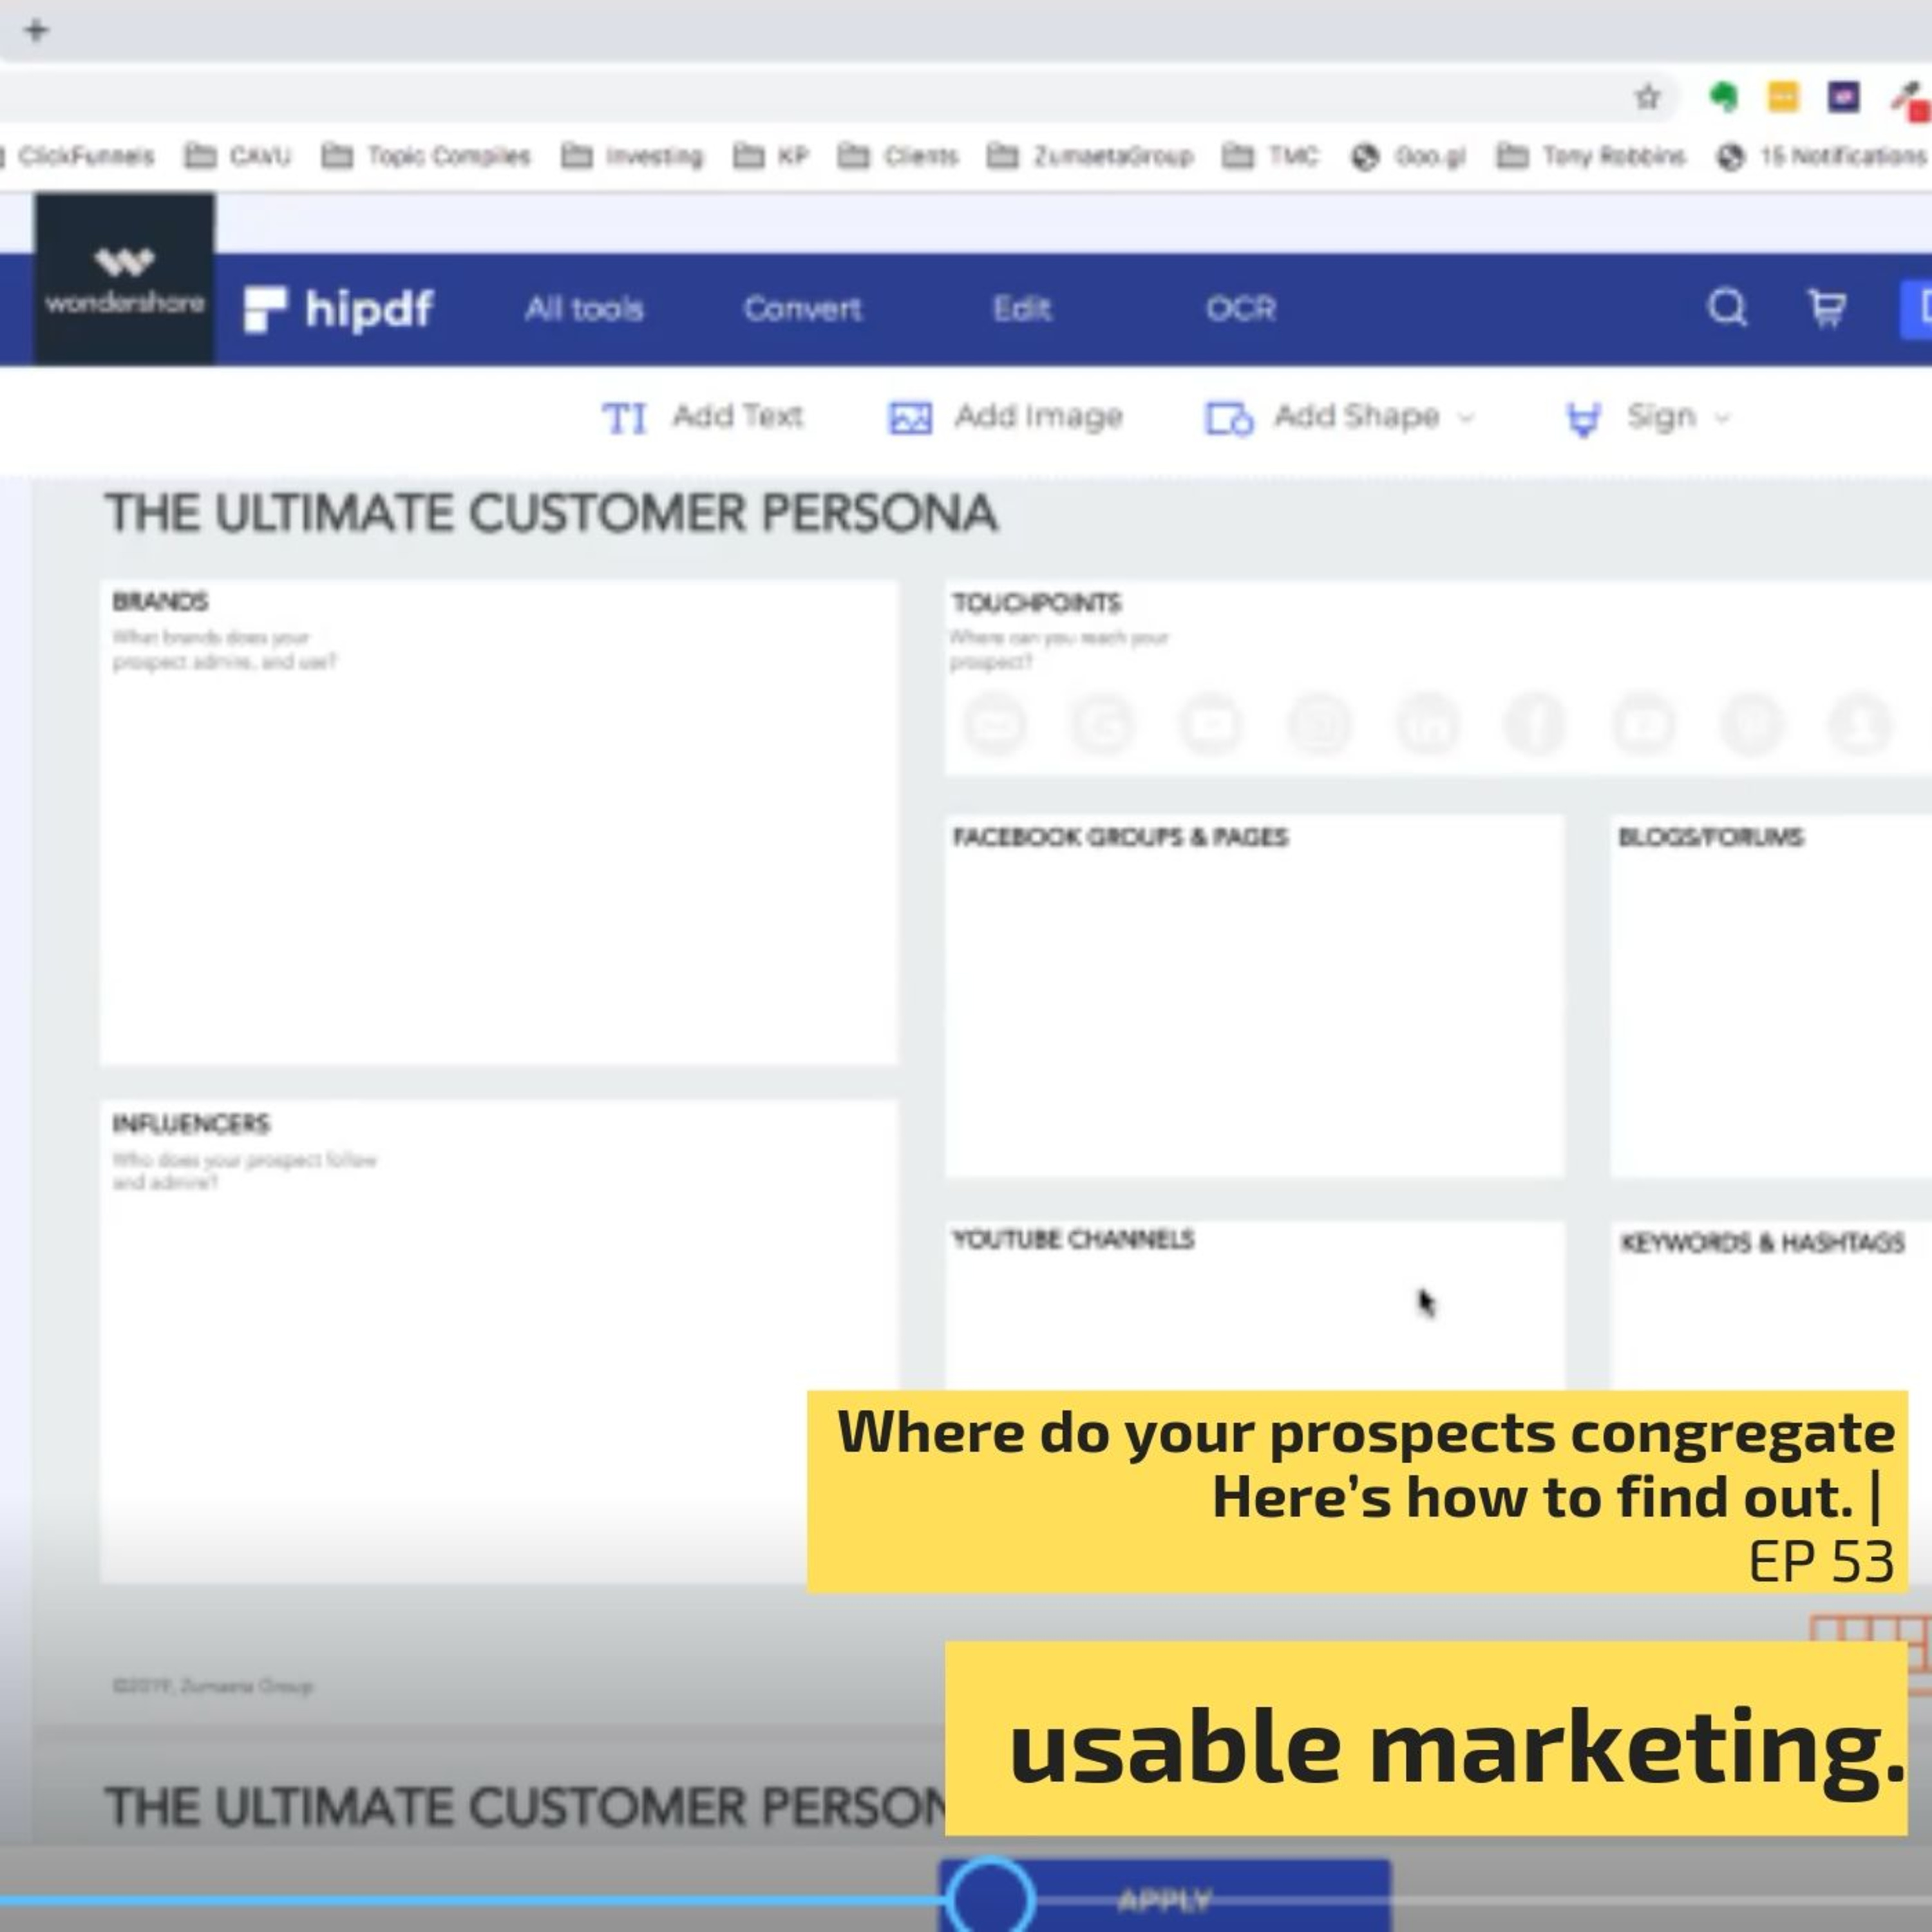Click the email touchpoint icon
1932x1932 pixels.
[994, 724]
